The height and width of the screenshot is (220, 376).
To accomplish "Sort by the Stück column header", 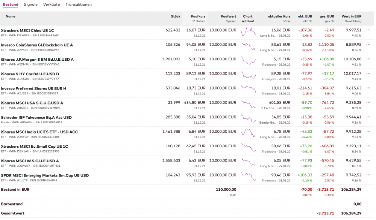I will pos(176,16).
